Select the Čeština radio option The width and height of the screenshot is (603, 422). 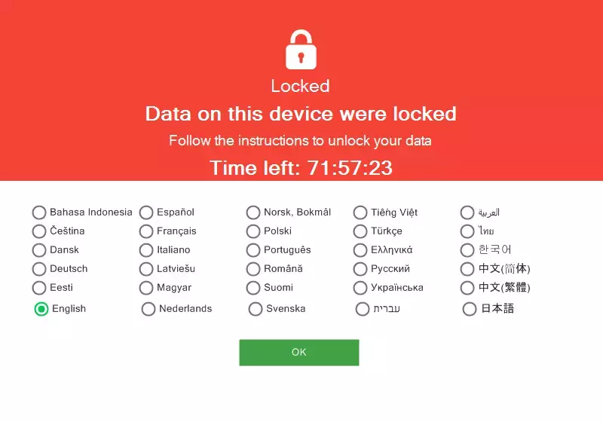(39, 231)
